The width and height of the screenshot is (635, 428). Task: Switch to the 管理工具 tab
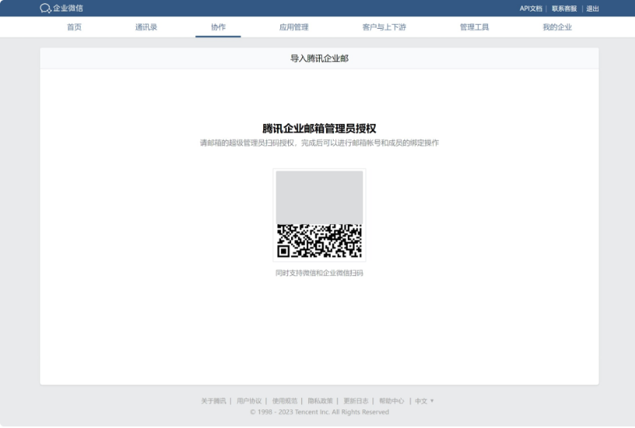click(474, 27)
